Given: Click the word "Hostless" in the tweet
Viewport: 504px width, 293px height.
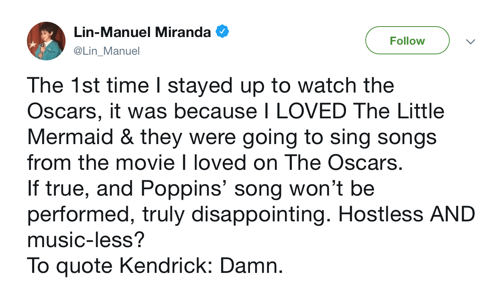Looking at the screenshot, I should (381, 215).
